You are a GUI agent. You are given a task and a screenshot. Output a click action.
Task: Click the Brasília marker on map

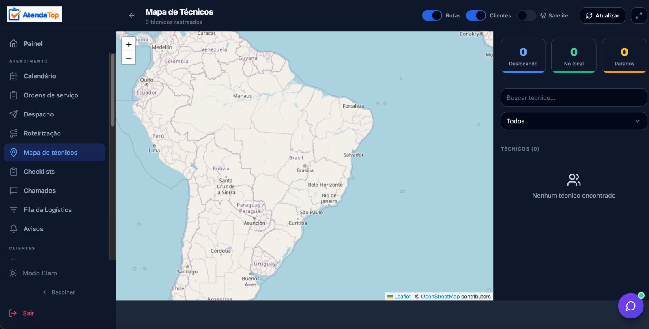pyautogui.click(x=305, y=166)
